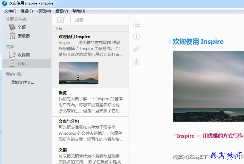Viewport: 244px width, 164px height.
Task: Select 收件箱 under 文库
Action: pyautogui.click(x=27, y=55)
